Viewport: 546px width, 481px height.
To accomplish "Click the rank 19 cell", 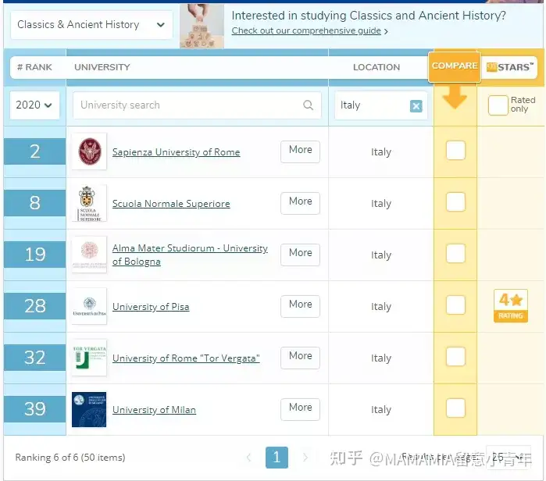I will tap(35, 255).
